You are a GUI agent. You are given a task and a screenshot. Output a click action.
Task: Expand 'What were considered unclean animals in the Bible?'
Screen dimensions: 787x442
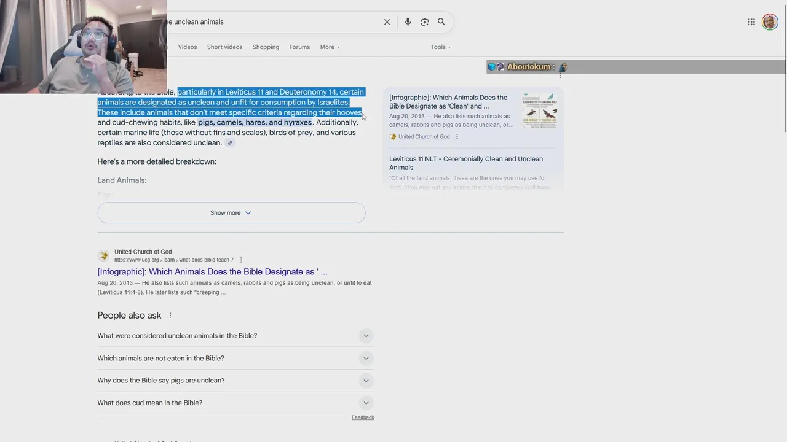coord(235,336)
